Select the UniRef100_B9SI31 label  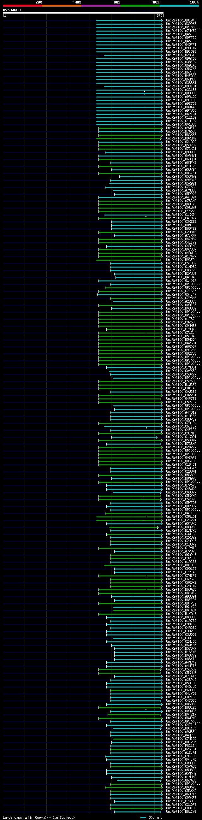[181, 86]
